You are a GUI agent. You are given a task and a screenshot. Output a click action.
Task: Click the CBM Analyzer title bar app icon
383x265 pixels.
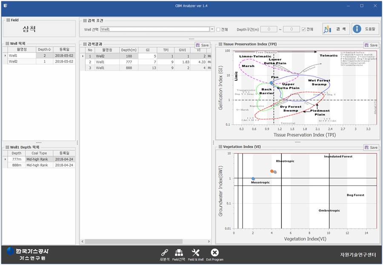pos(6,6)
